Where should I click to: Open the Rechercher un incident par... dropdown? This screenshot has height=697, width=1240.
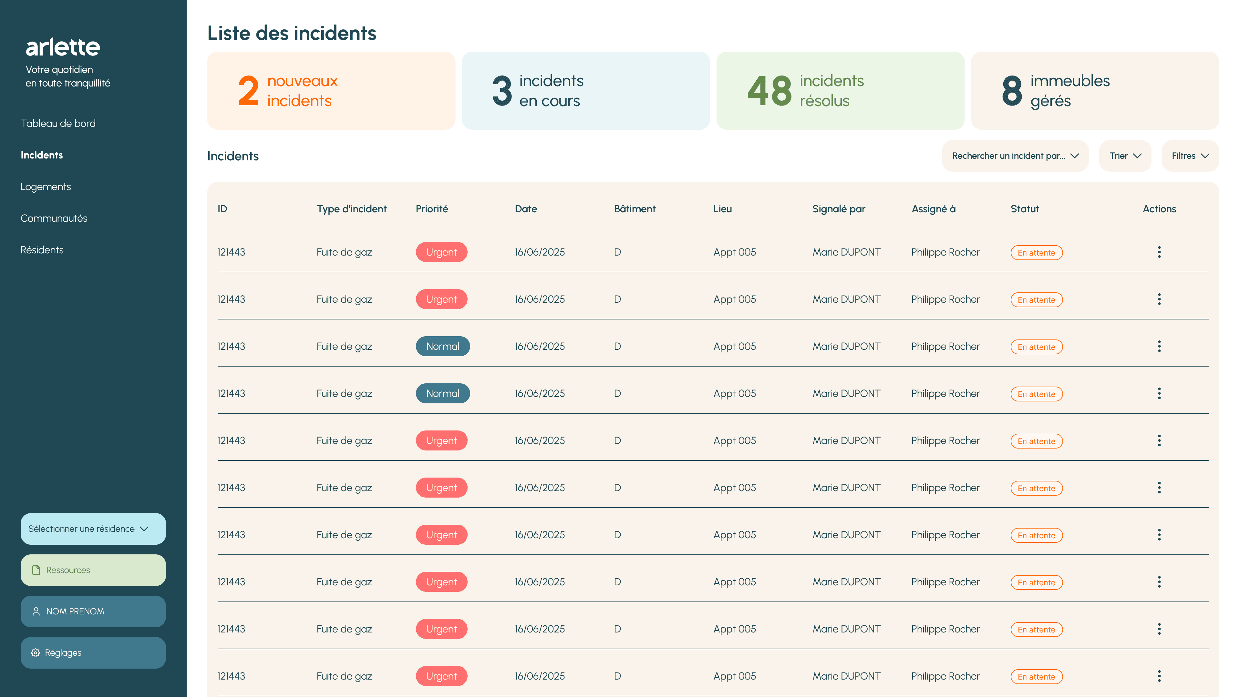1015,156
